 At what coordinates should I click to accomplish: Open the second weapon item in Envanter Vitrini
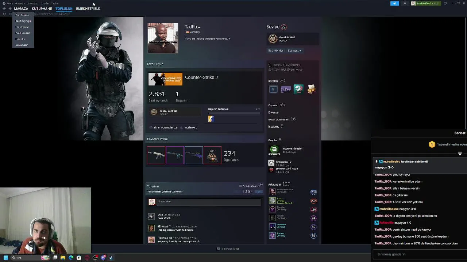coord(175,155)
